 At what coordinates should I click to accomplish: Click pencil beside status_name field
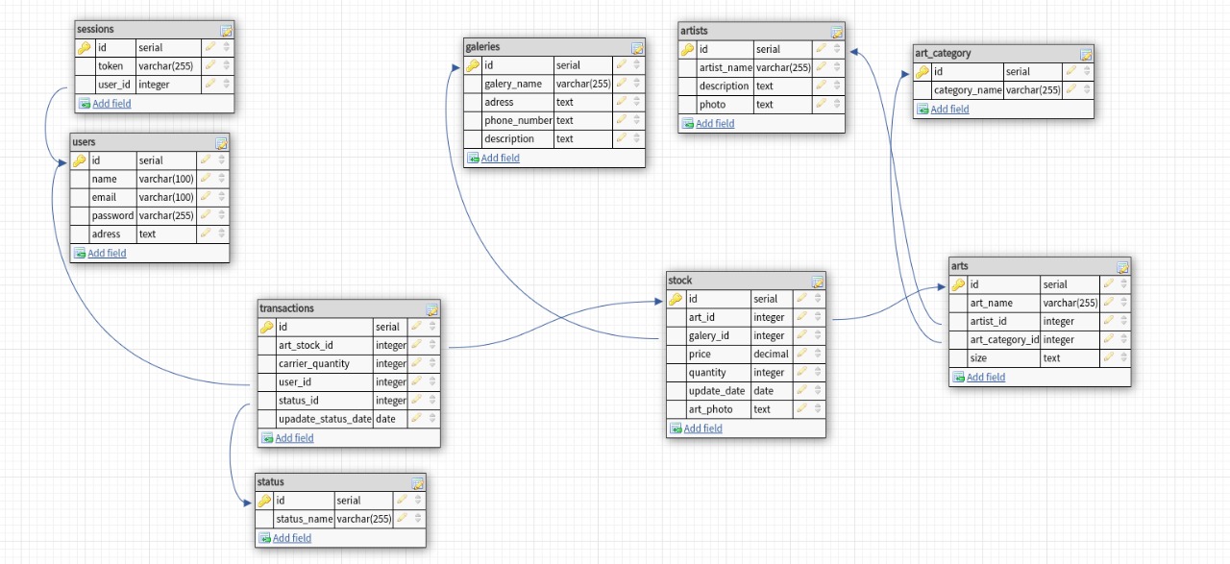pos(402,518)
